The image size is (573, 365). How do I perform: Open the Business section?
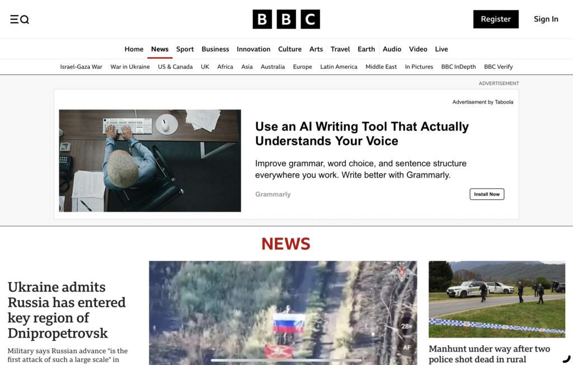(x=215, y=49)
